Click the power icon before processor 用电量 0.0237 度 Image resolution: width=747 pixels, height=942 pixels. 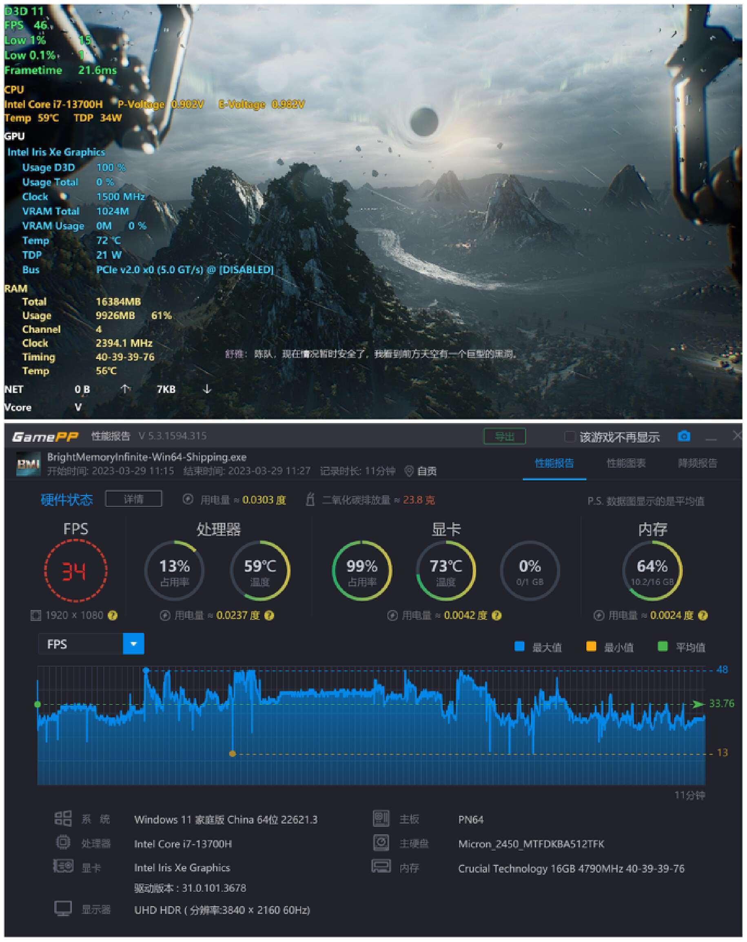click(164, 616)
